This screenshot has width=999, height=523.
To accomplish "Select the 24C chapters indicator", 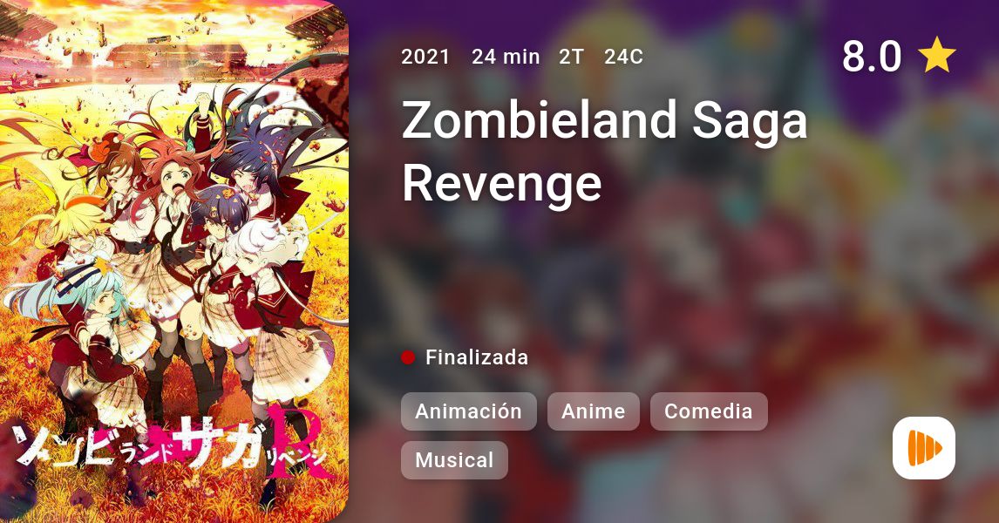I will click(624, 57).
